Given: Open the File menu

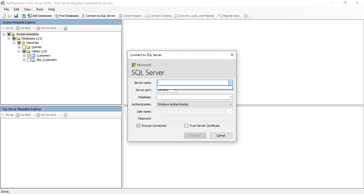Looking at the screenshot, I should pos(6,9).
